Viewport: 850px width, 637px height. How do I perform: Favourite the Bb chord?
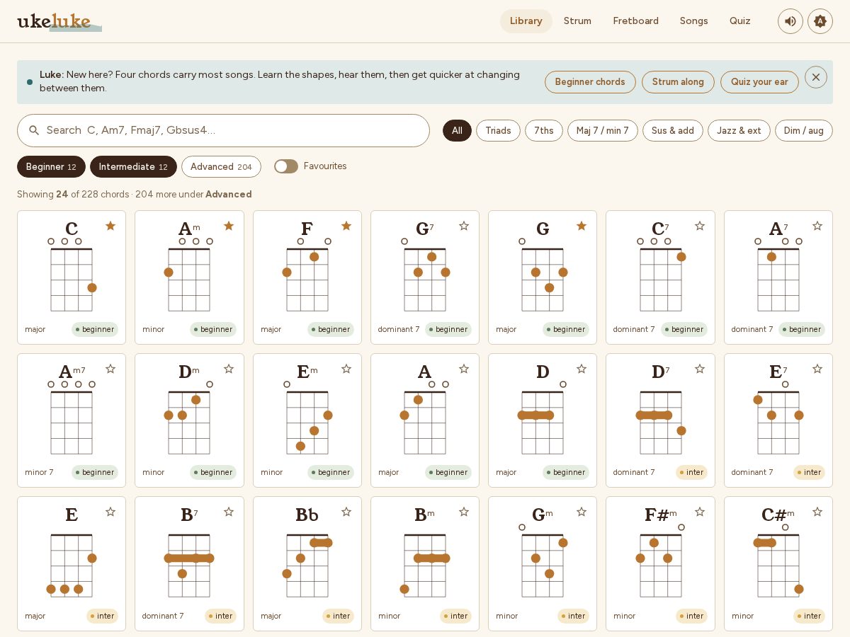pos(346,512)
